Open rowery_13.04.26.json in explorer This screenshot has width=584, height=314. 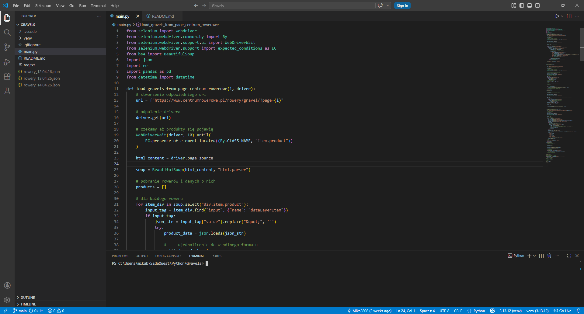click(42, 78)
